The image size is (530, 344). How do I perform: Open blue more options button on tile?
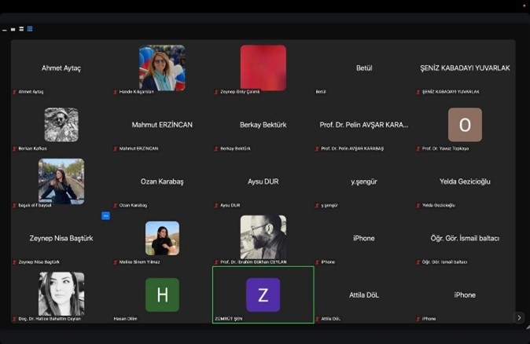(x=105, y=215)
